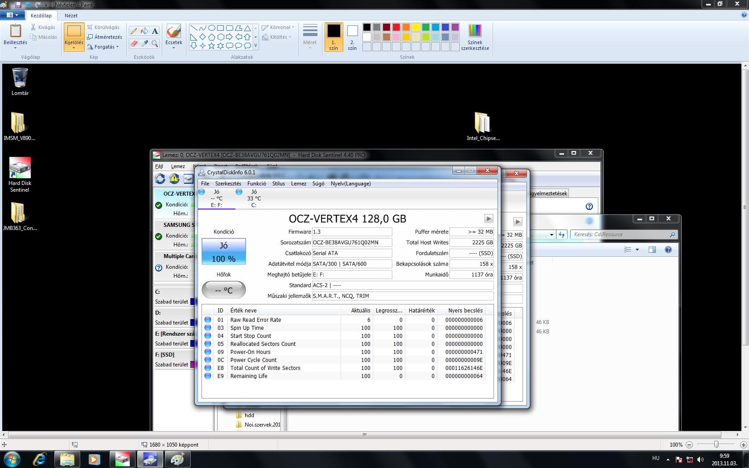This screenshot has height=468, width=749.
Task: Choose the Rounded rectangular callout shape
Action: (230, 45)
